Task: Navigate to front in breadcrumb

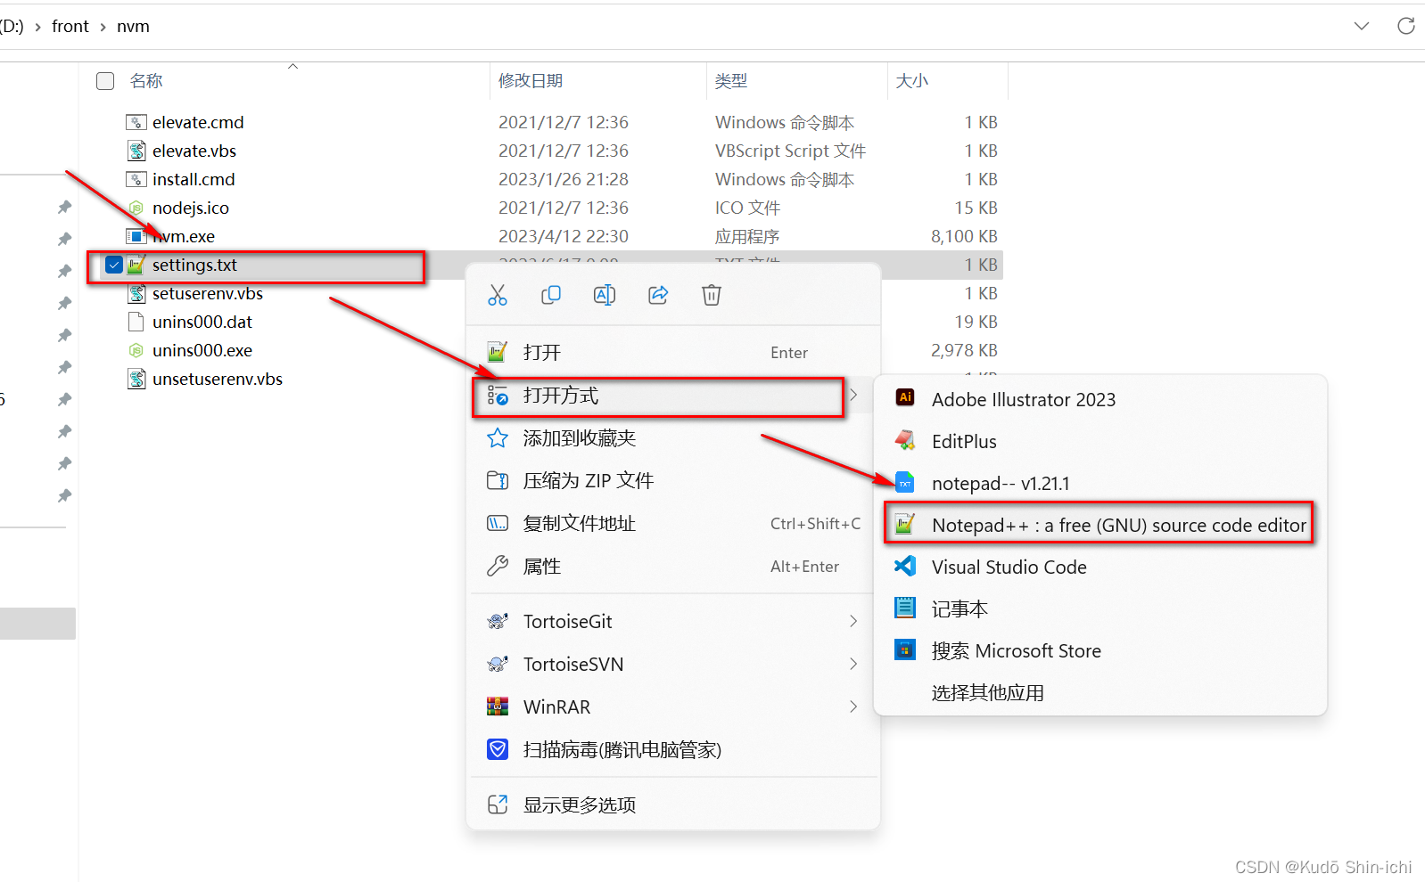Action: [x=70, y=27]
